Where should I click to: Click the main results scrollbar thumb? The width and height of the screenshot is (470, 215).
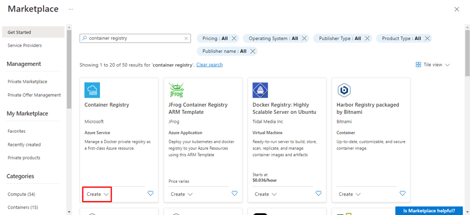coord(467,53)
